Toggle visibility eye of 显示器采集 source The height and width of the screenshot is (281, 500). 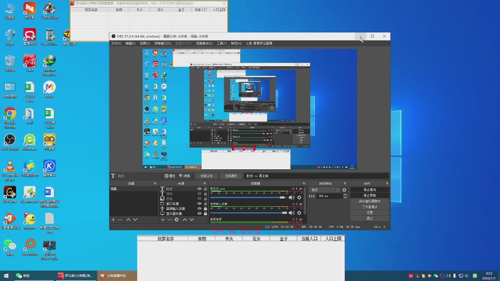(199, 214)
